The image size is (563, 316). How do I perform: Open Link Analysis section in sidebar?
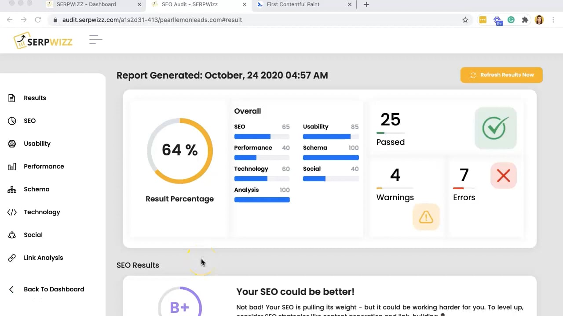[43, 258]
